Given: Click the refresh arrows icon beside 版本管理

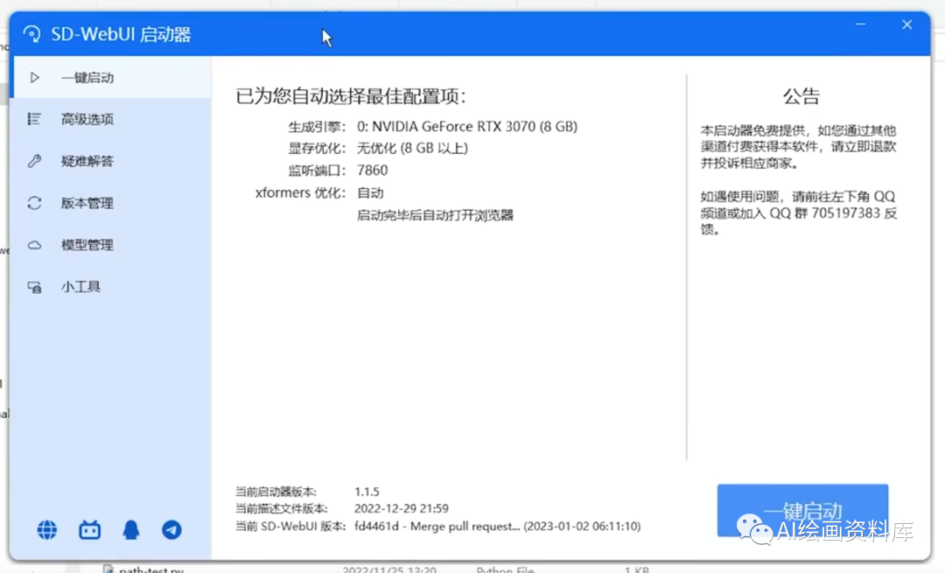Looking at the screenshot, I should tap(34, 203).
